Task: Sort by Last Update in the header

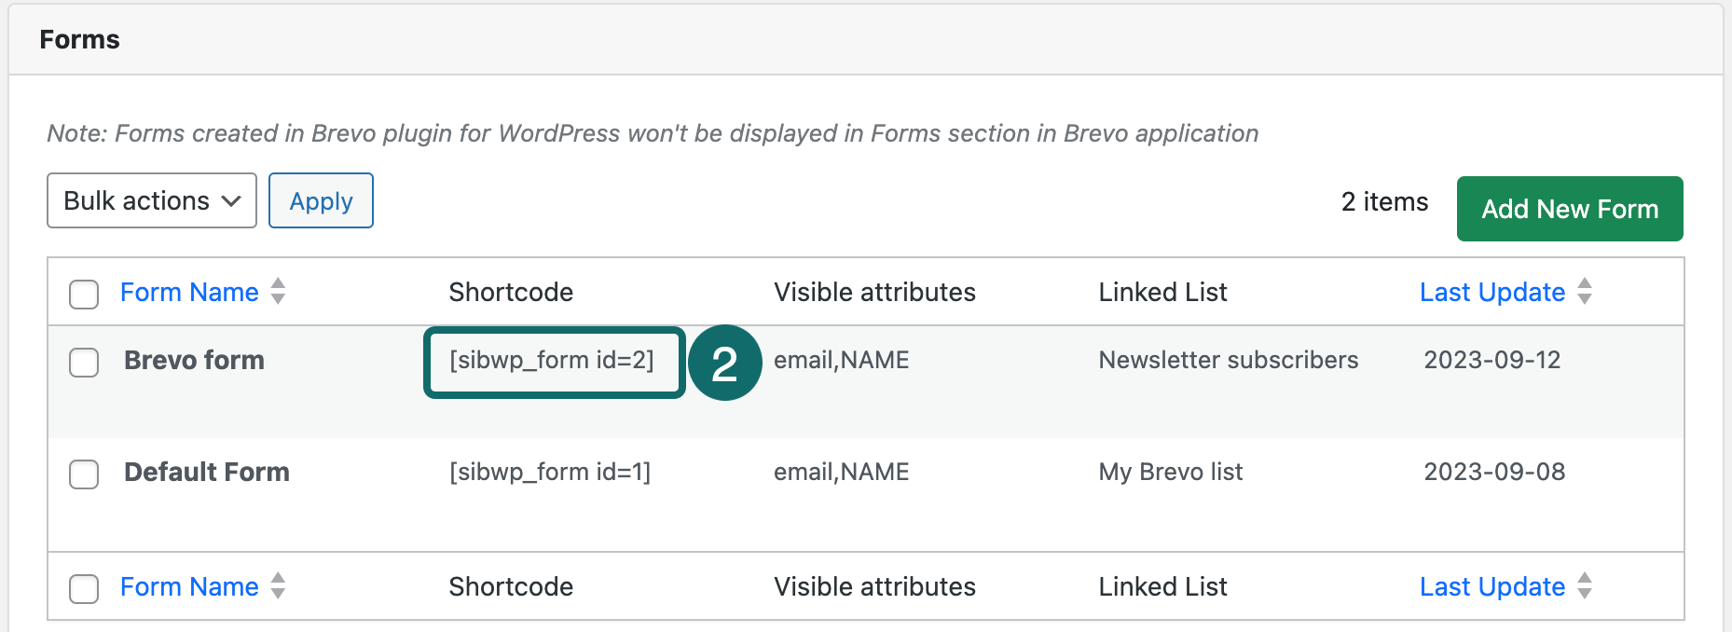Action: coord(1491,292)
